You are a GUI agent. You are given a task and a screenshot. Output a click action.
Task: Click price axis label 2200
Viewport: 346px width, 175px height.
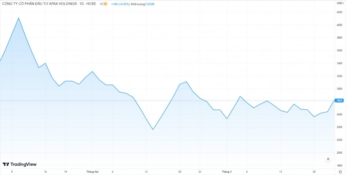[x=339, y=140]
